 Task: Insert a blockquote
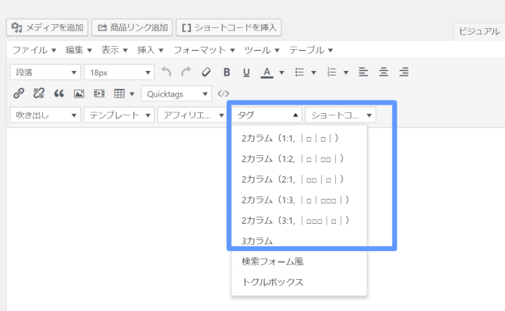[58, 94]
